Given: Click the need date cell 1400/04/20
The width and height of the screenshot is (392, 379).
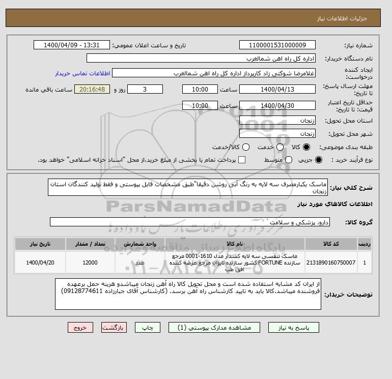Looking at the screenshot, I should [40, 263].
